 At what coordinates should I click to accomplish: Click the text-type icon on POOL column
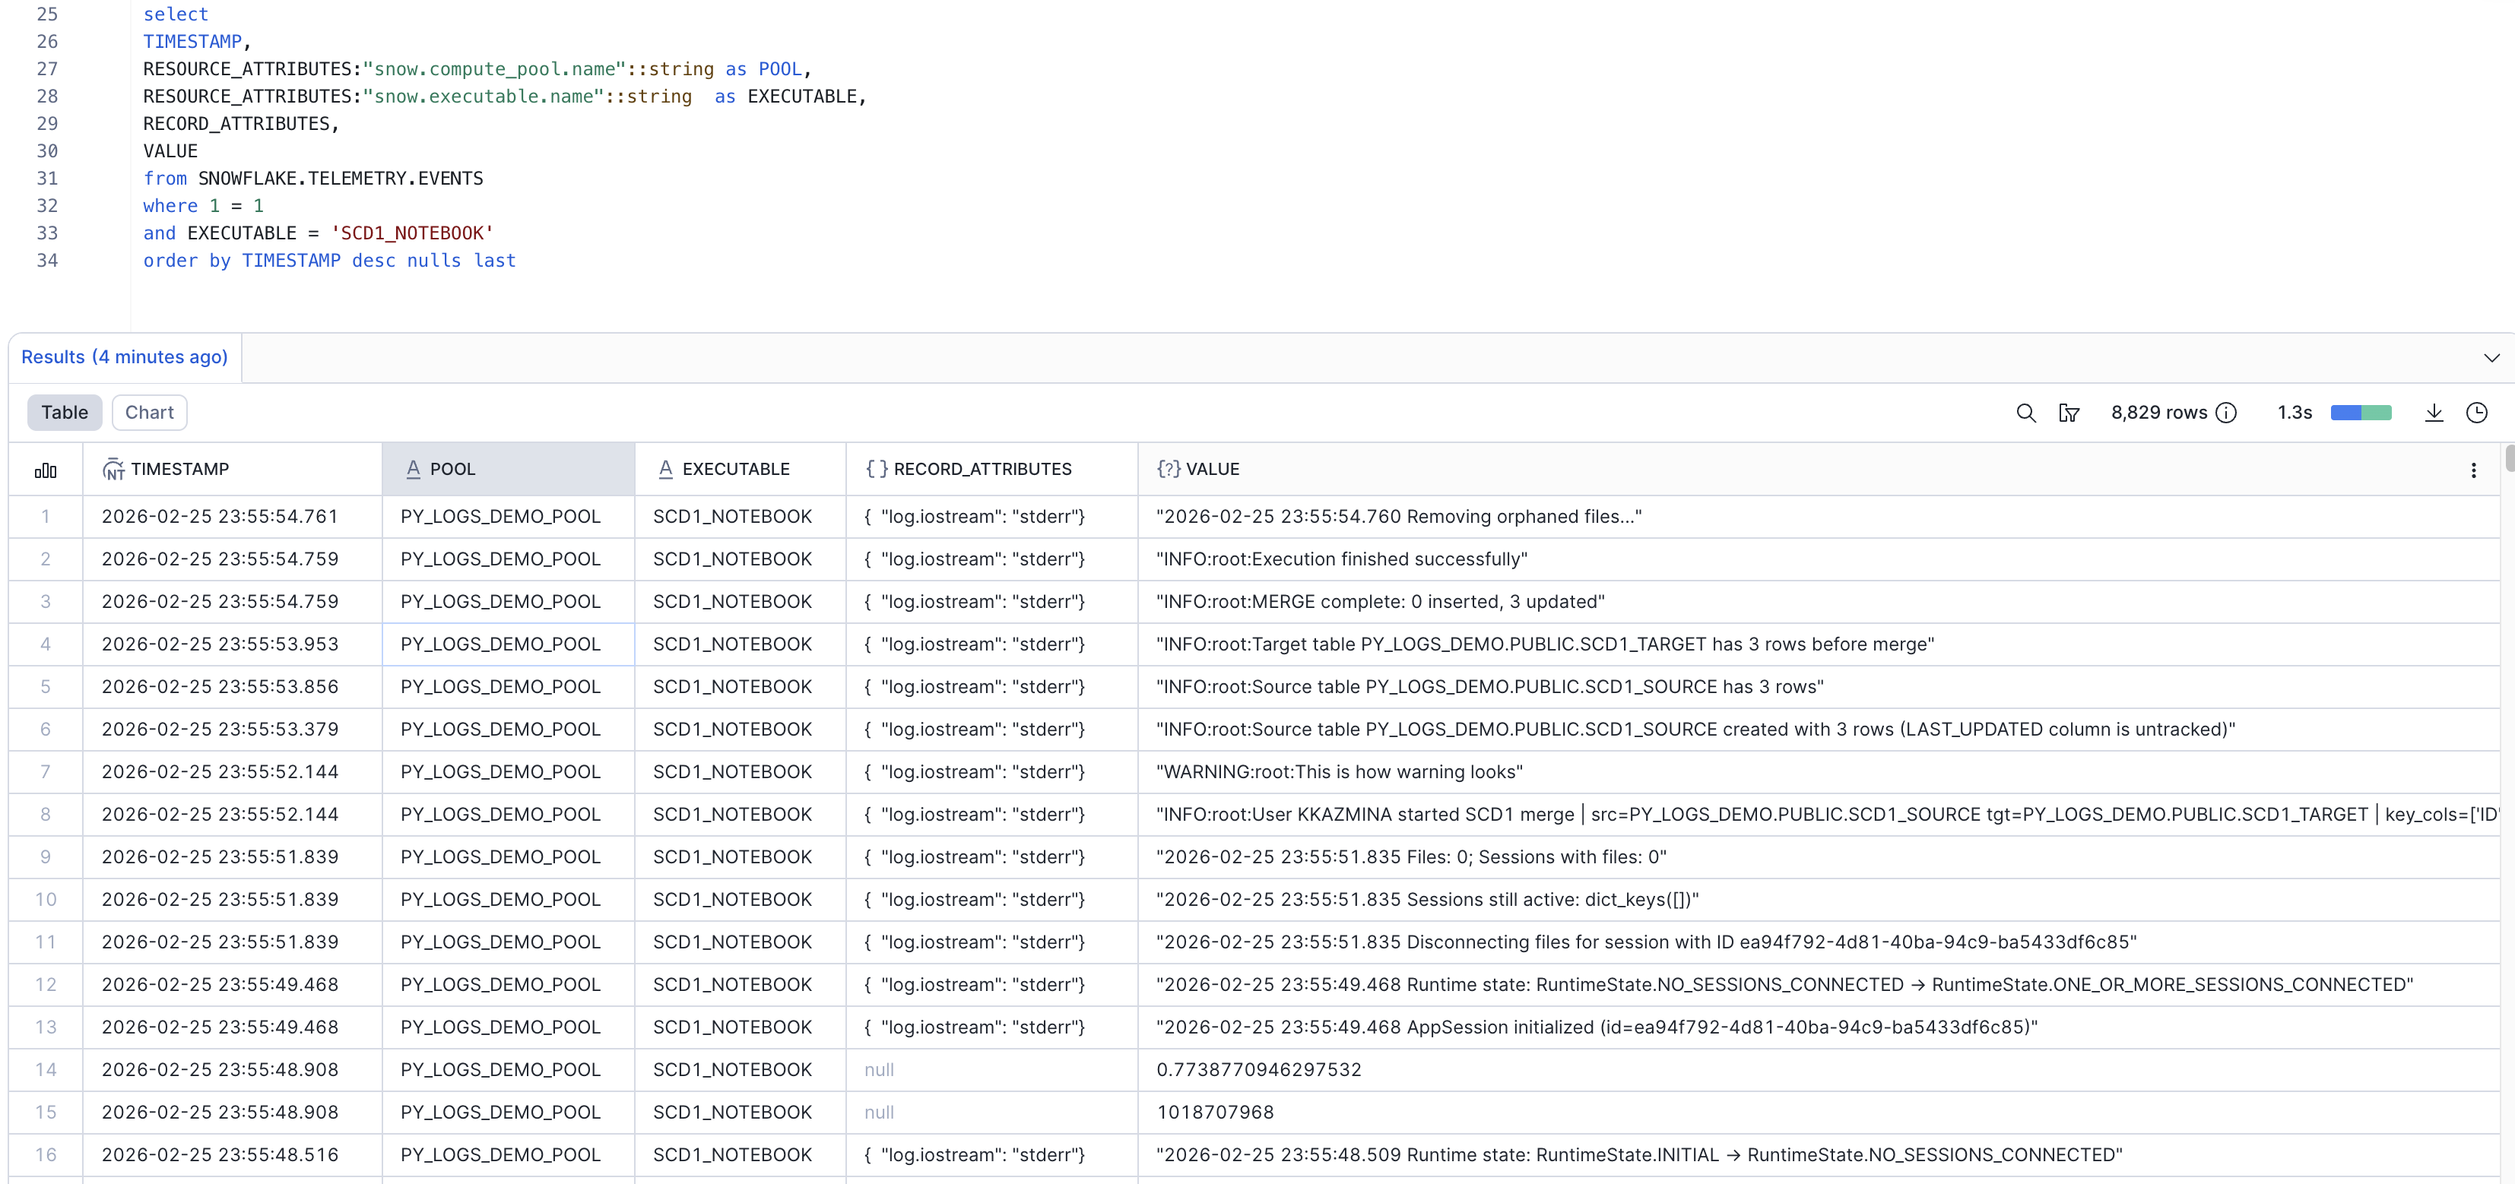tap(413, 469)
